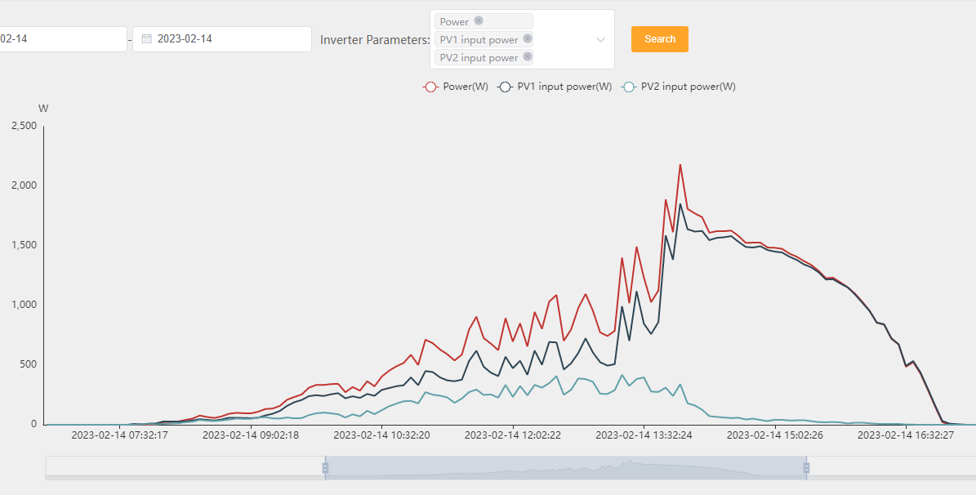Remove the PV1 input power tag
Viewport: 976px width, 495px height.
(528, 38)
